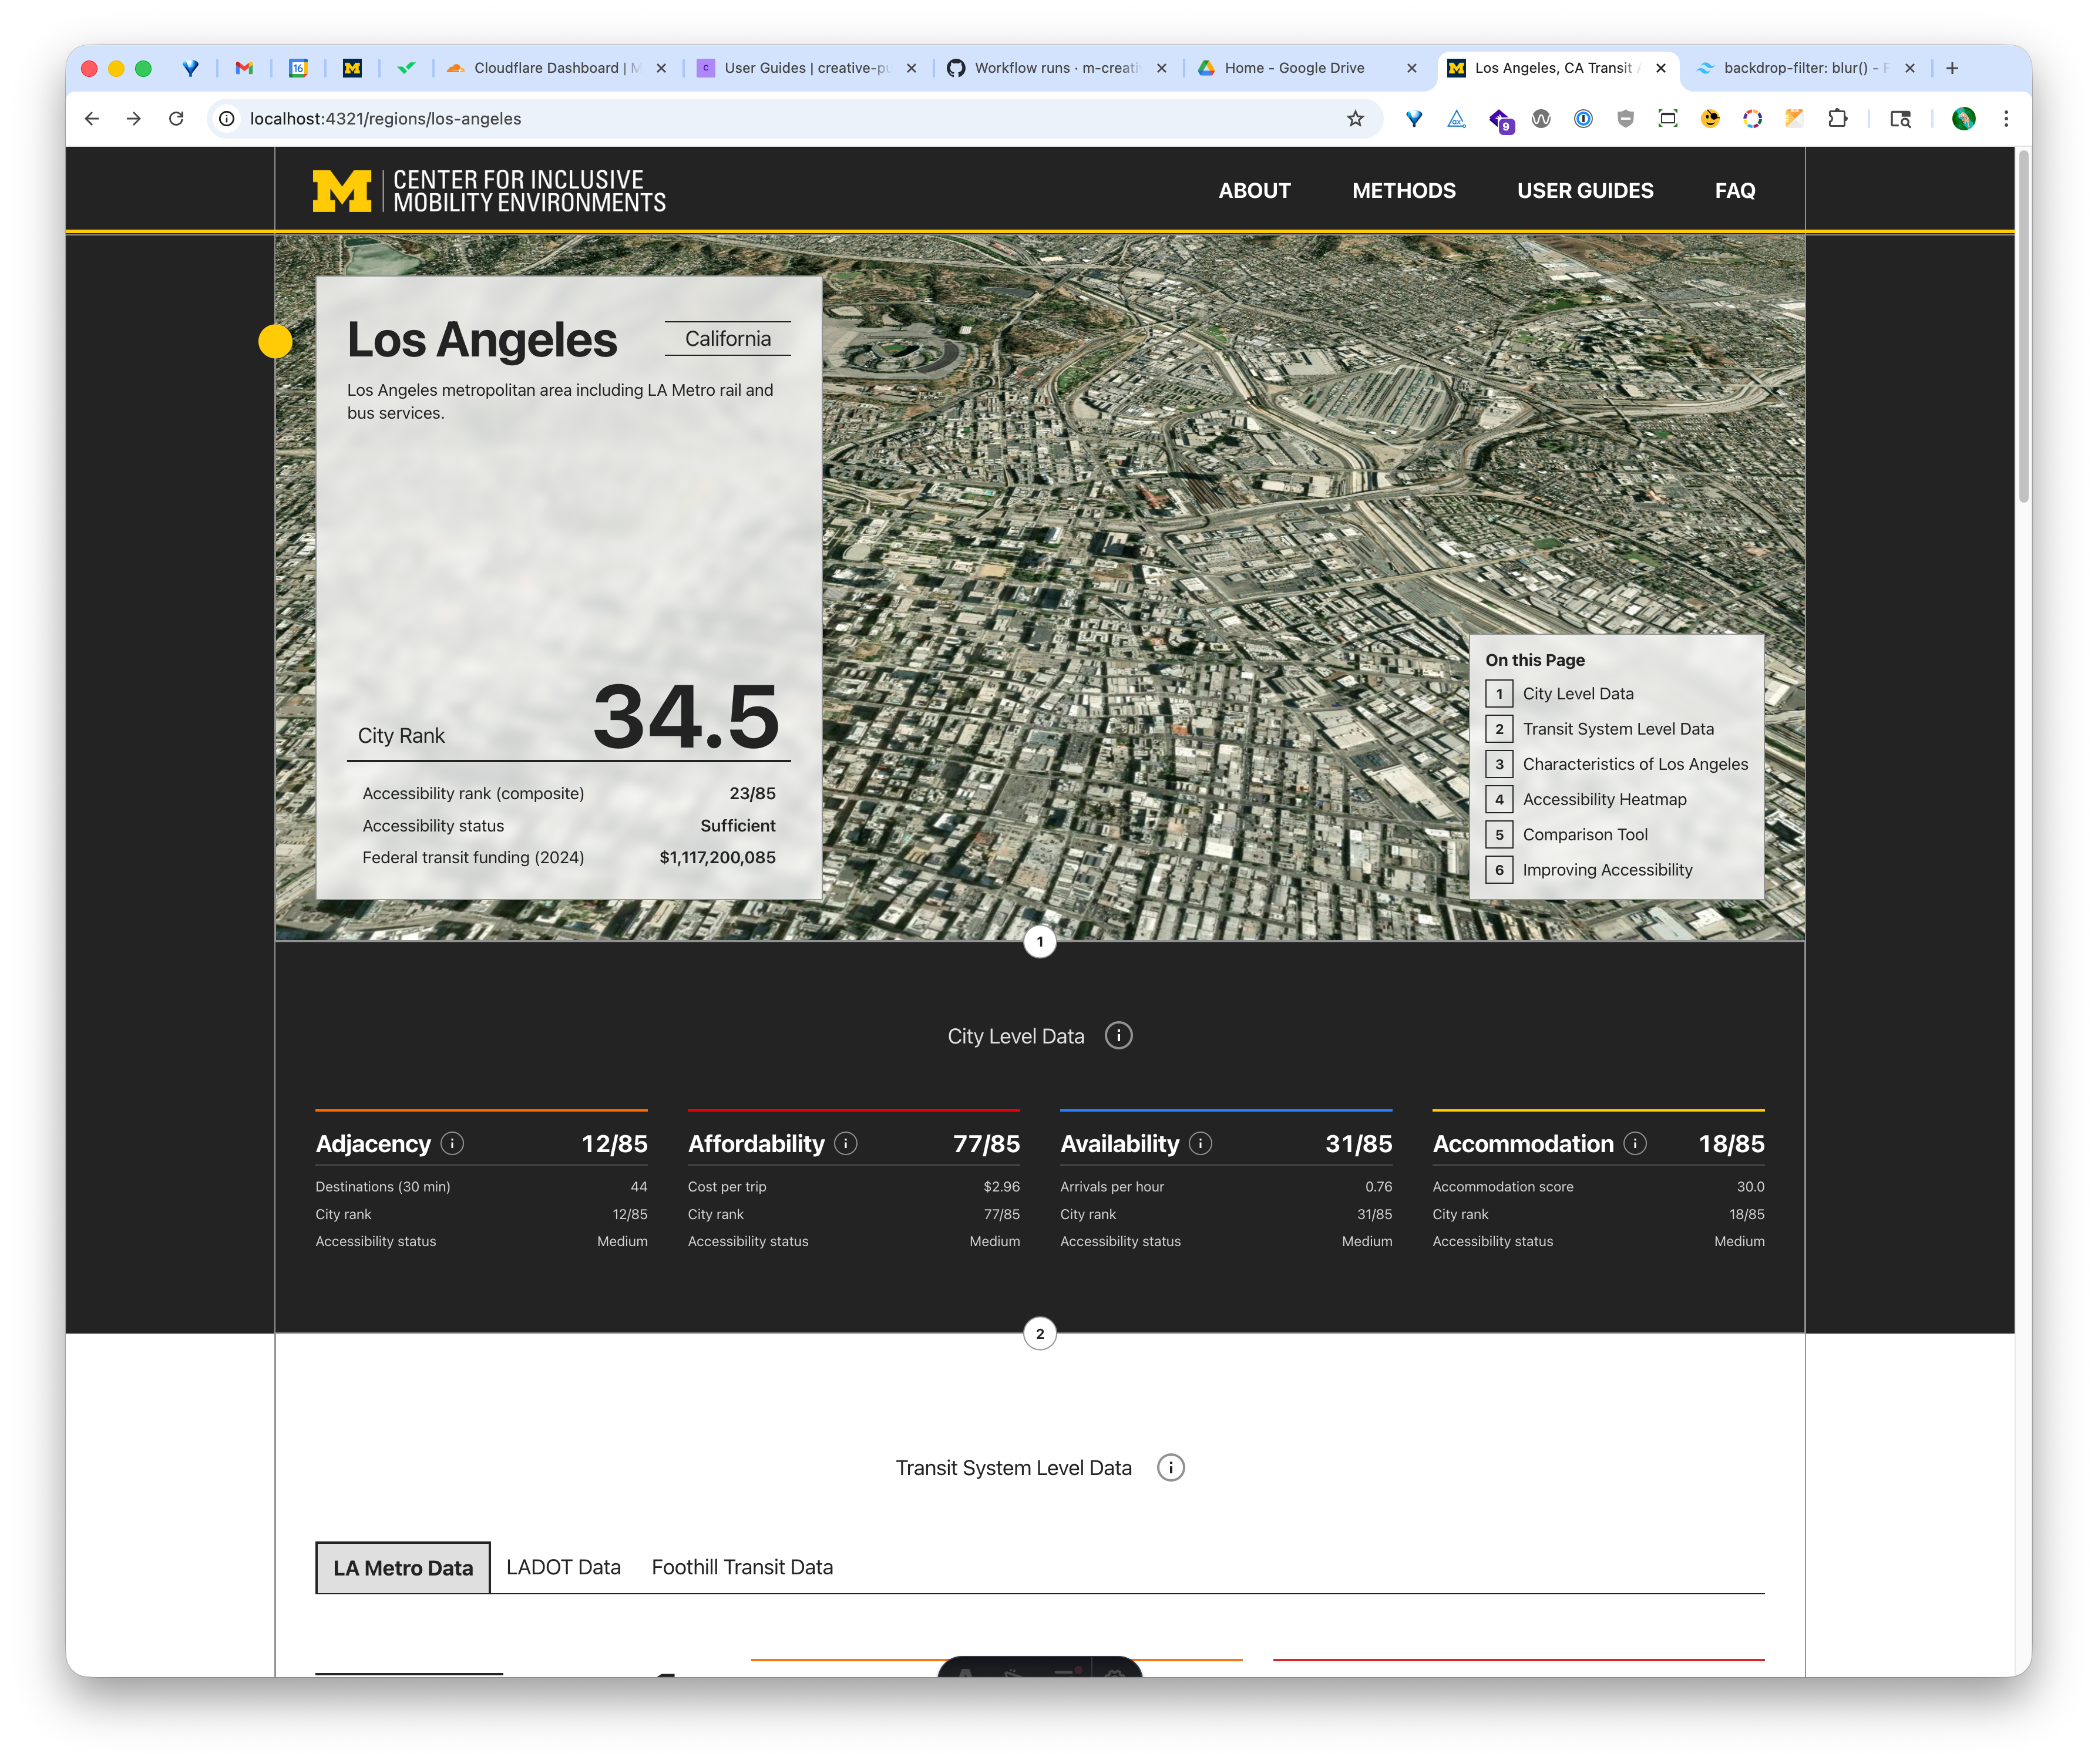Reload the page
This screenshot has width=2098, height=1764.
[176, 119]
